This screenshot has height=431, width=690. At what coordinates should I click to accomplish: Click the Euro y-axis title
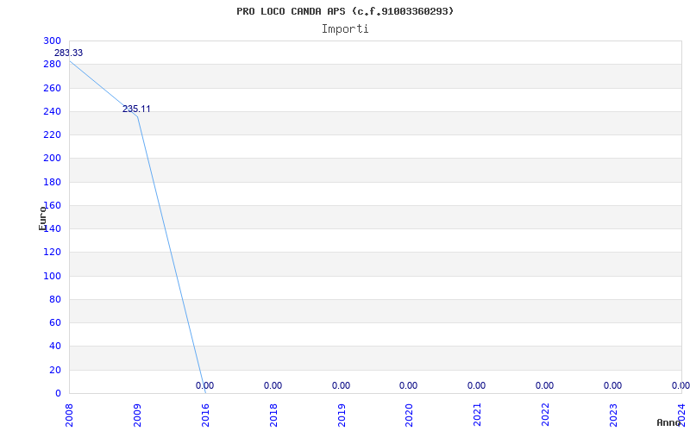click(42, 217)
